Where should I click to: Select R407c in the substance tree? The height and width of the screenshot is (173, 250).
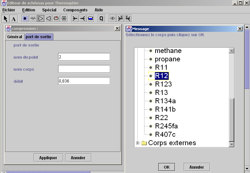tap(165, 135)
